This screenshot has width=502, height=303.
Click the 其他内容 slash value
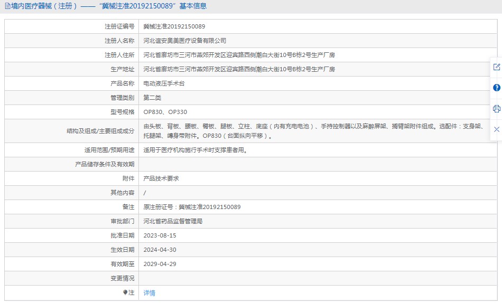pyautogui.click(x=145, y=193)
